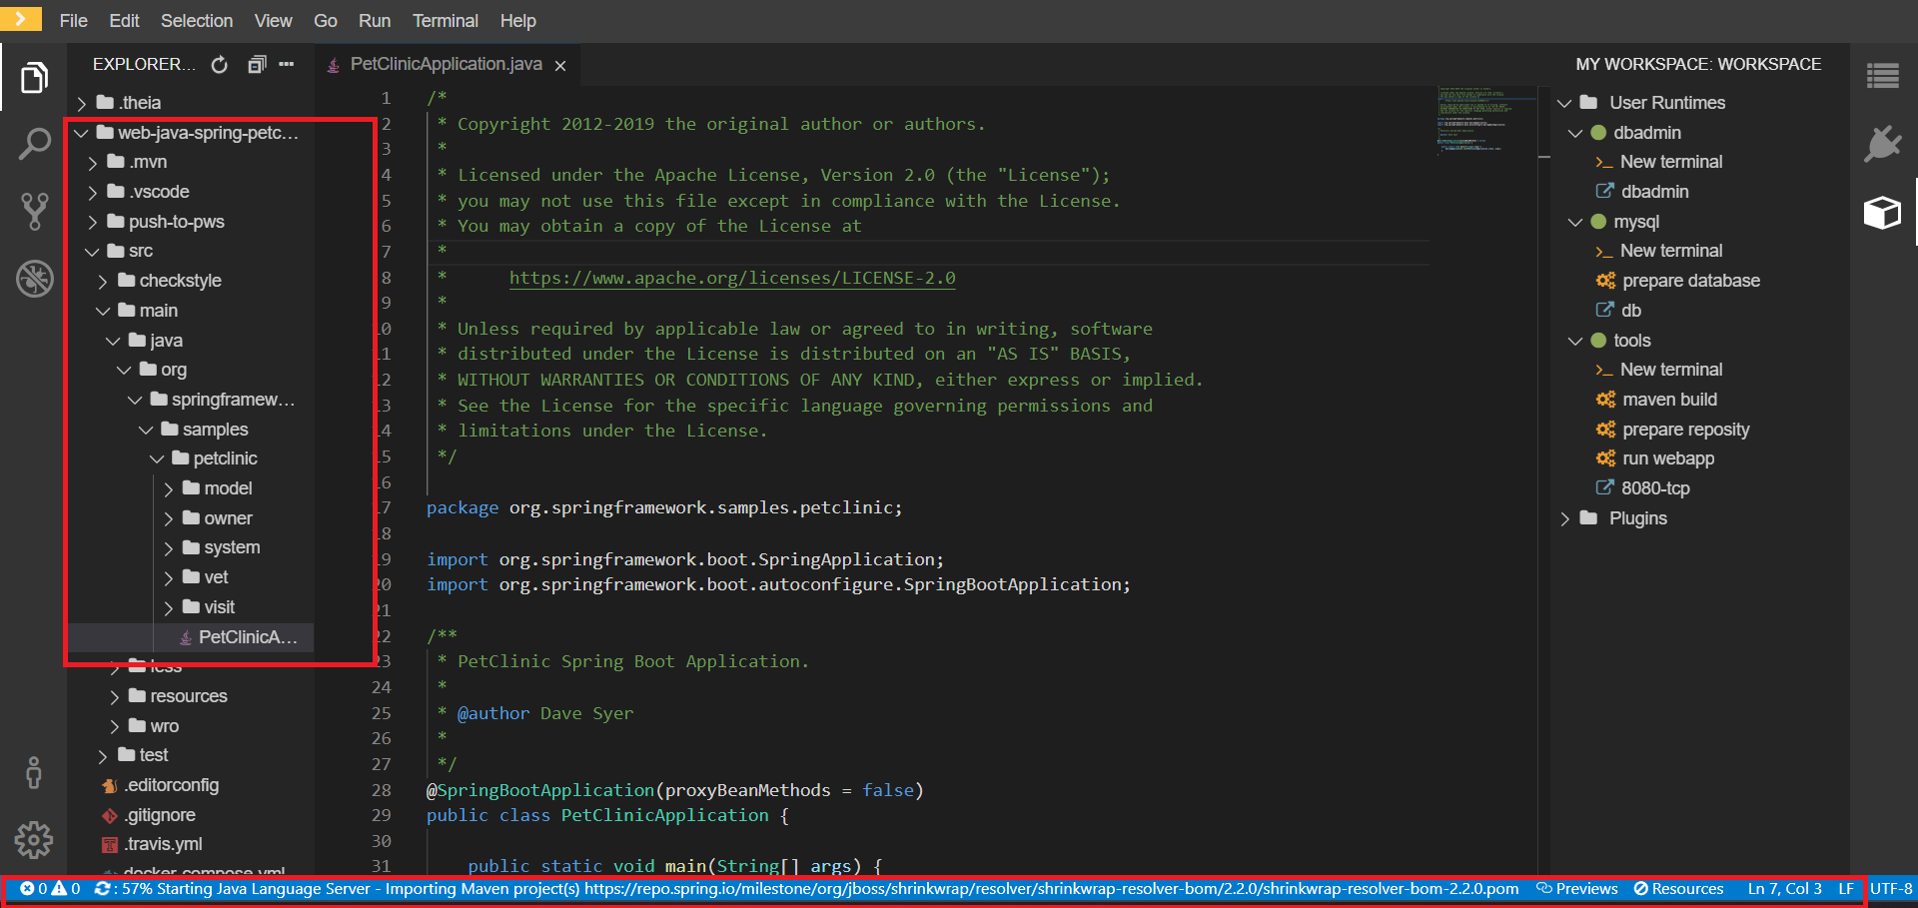This screenshot has width=1918, height=908.
Task: Open the Explorer view in the activity bar
Action: [x=34, y=78]
